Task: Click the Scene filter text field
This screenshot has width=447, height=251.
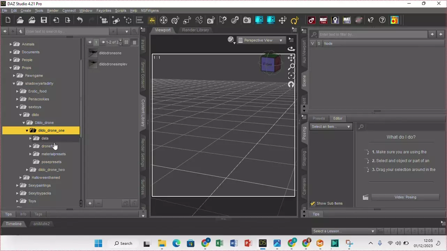Action: 372,35
